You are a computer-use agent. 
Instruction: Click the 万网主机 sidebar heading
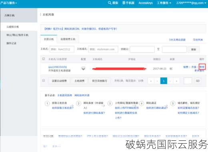10,15
